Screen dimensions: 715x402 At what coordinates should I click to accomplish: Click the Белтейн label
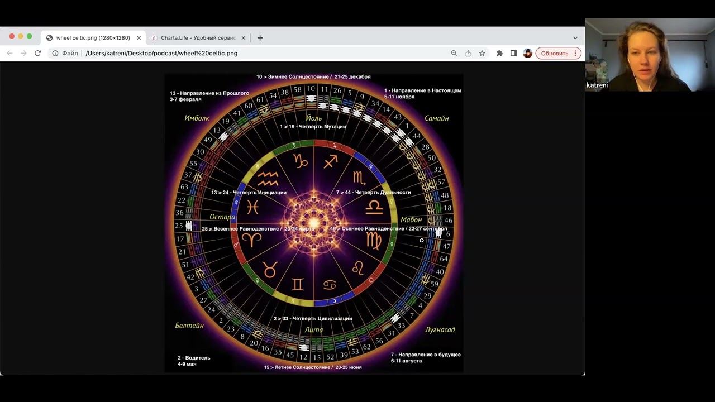coord(189,326)
